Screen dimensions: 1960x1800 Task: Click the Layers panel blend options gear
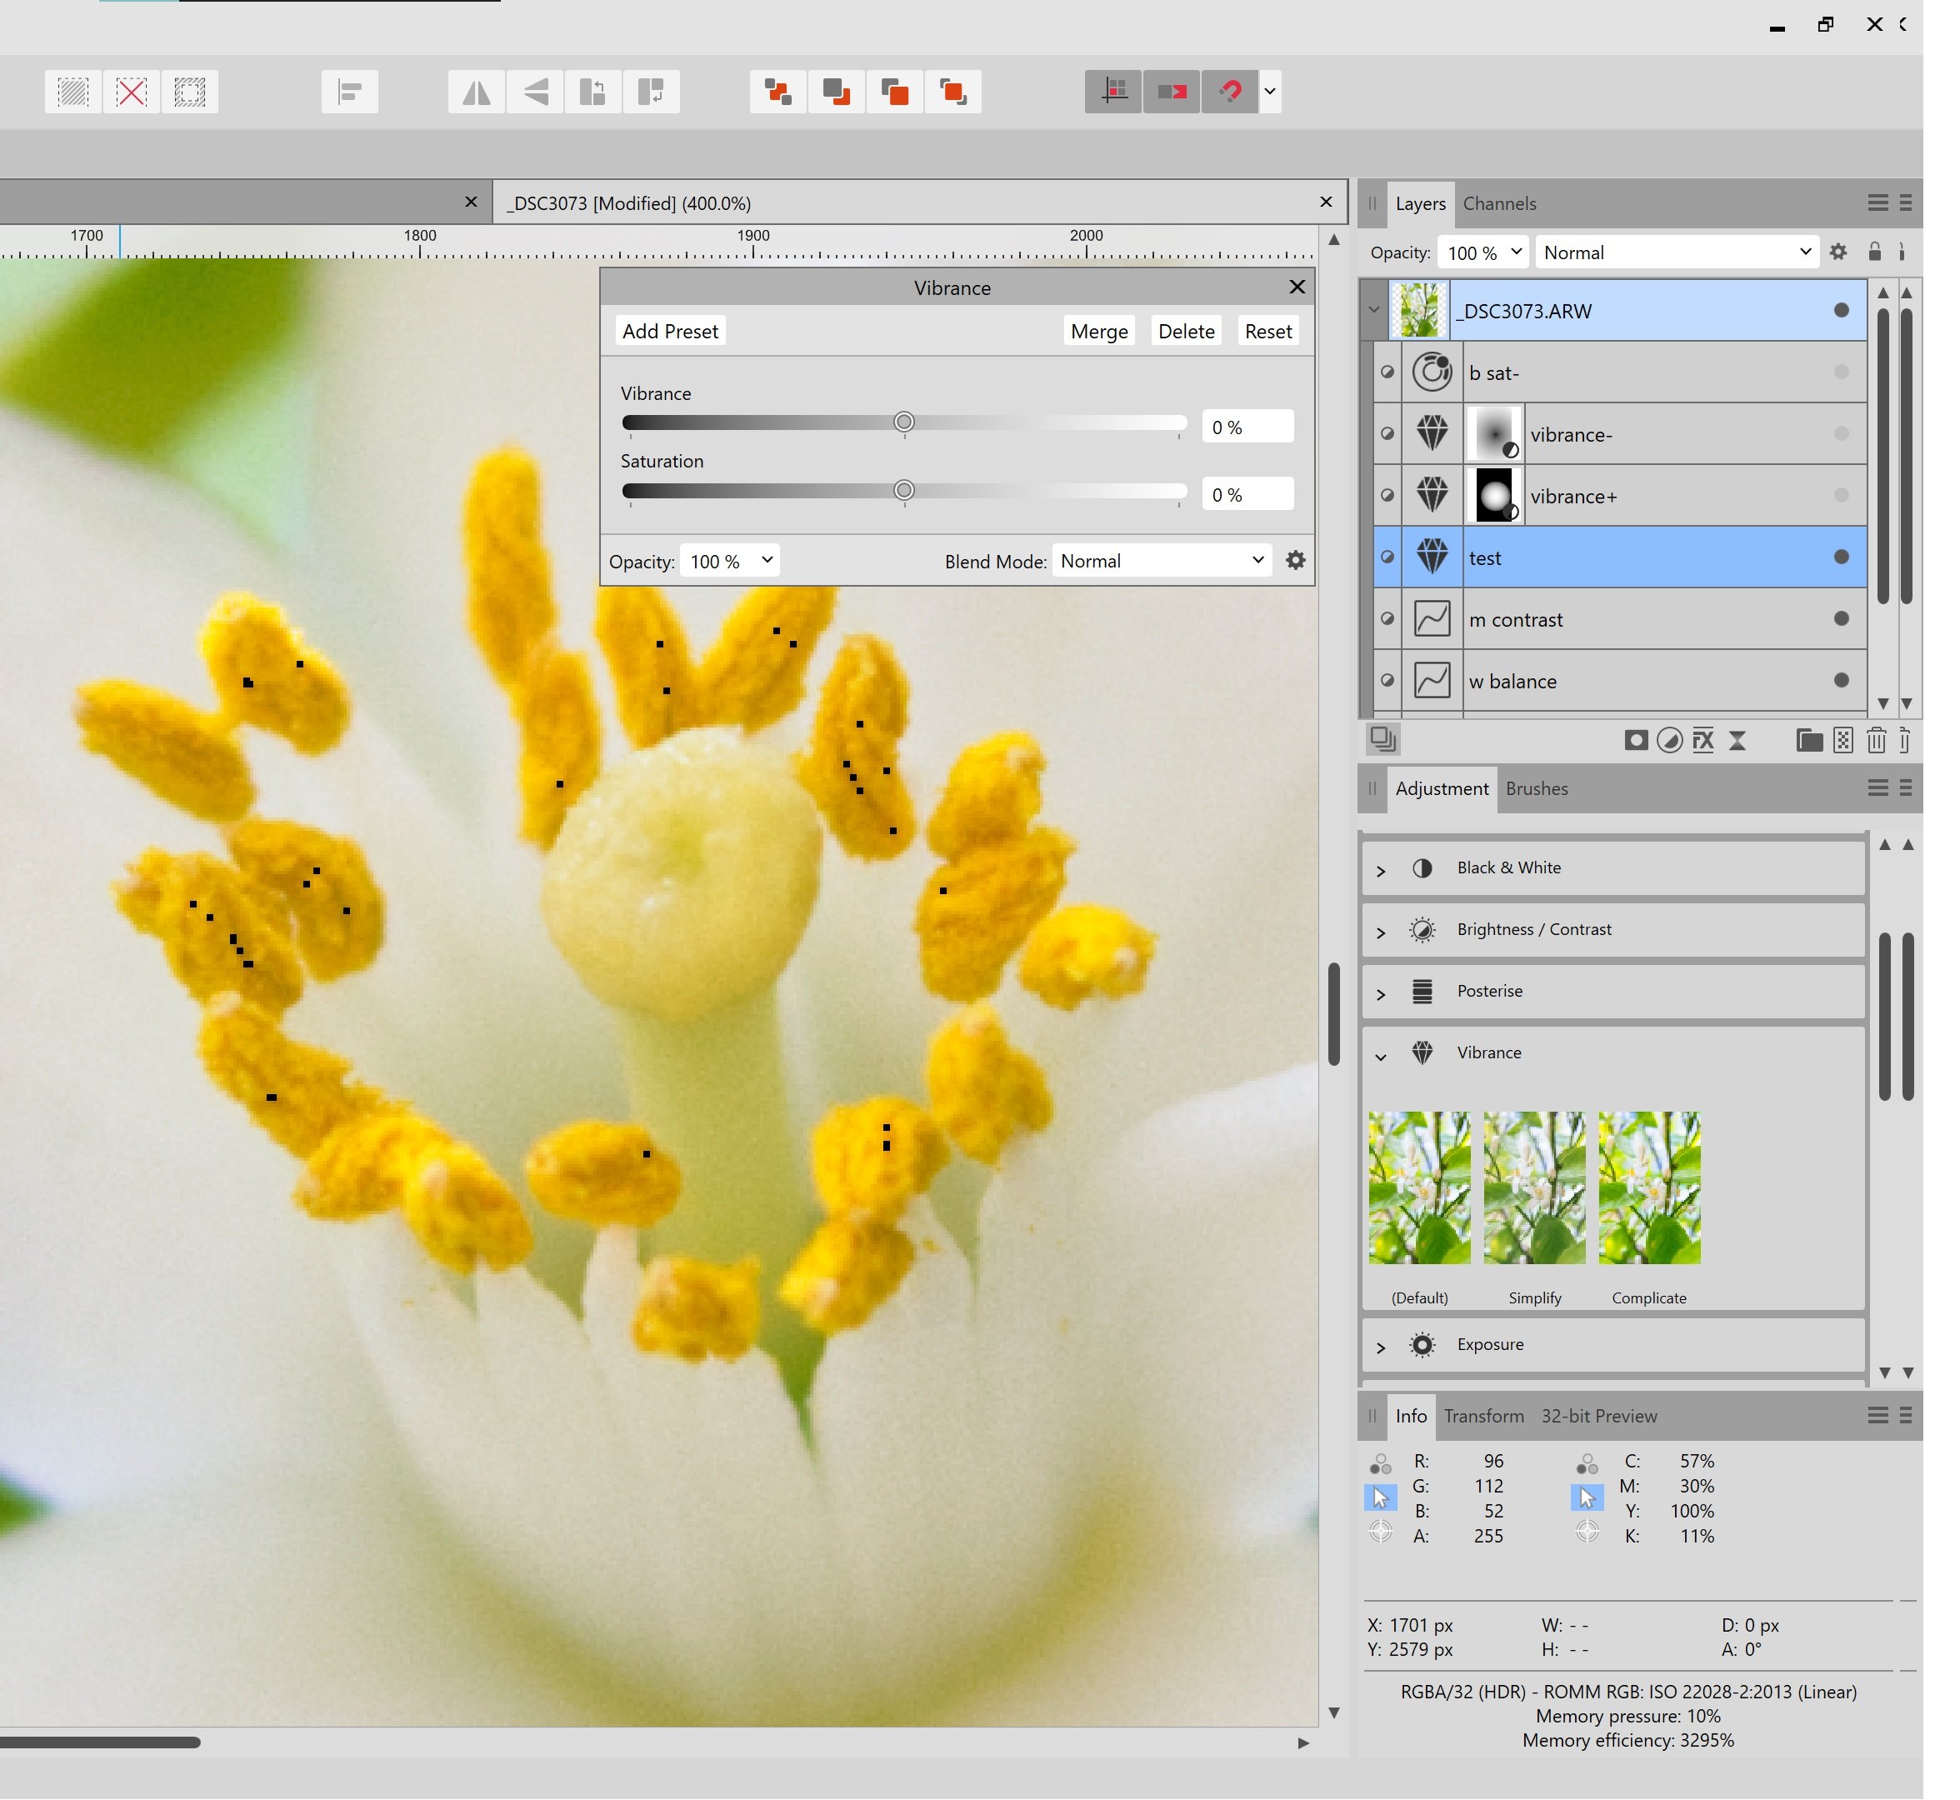tap(1838, 252)
